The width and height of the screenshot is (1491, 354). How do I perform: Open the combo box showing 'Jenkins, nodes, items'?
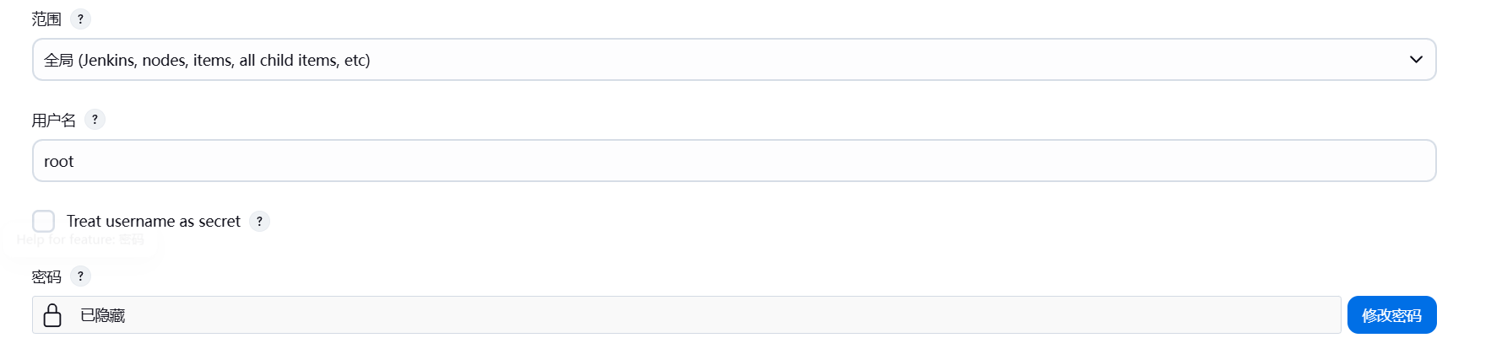[x=735, y=60]
